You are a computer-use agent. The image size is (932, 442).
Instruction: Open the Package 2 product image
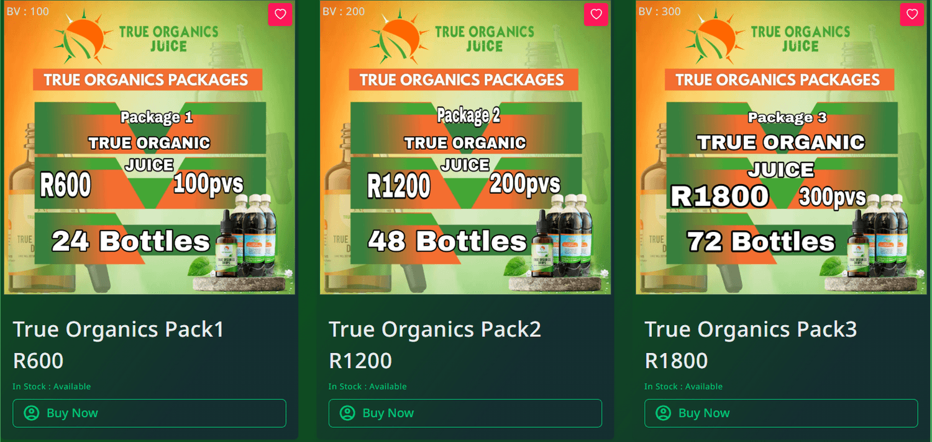(x=465, y=147)
